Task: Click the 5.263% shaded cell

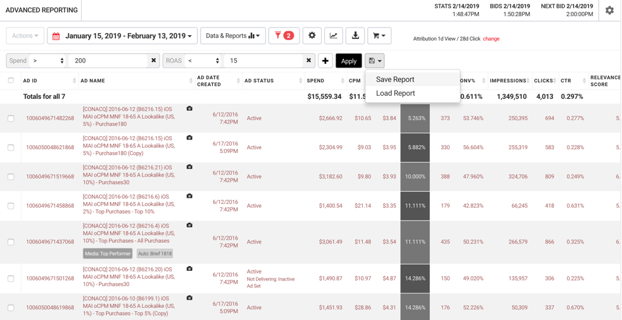Action: [x=415, y=118]
